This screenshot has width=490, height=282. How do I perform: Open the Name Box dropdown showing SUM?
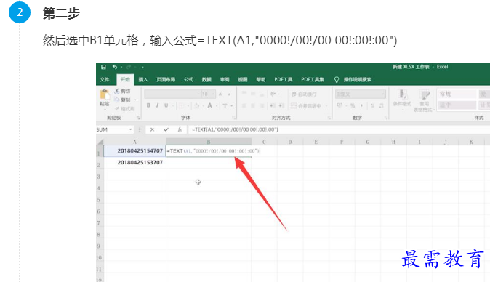coord(130,129)
